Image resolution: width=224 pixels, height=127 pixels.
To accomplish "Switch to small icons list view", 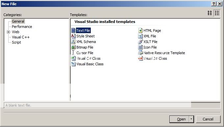I will (x=217, y=13).
